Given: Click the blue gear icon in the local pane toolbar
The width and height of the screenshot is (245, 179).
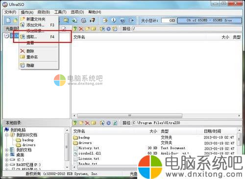Looking at the screenshot, I should click(x=108, y=123).
